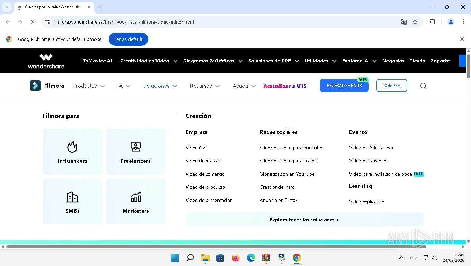Click PRUÉBALO GRATIS button
Image resolution: width=471 pixels, height=266 pixels.
(x=344, y=86)
